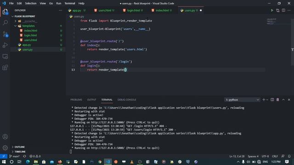Open volume icon in system tray

[x=248, y=162]
